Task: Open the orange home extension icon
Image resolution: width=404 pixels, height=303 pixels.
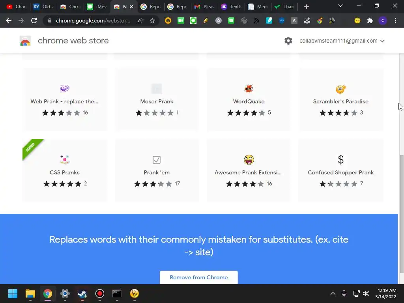Action: 168,21
